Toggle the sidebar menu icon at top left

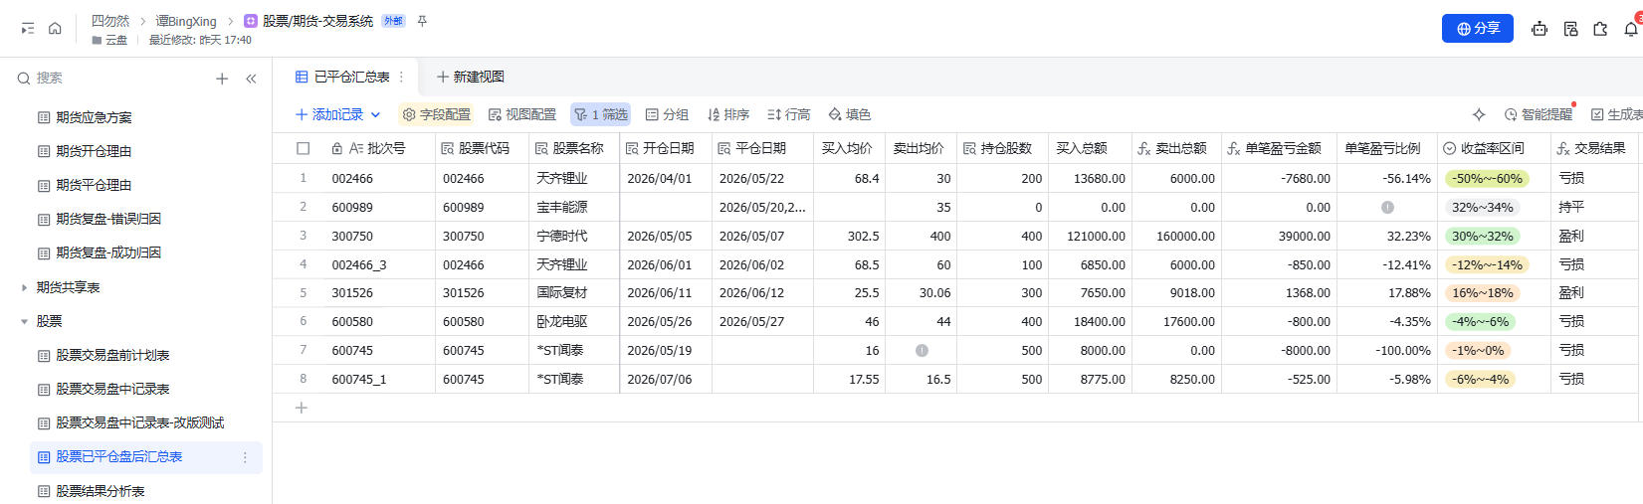pyautogui.click(x=28, y=29)
